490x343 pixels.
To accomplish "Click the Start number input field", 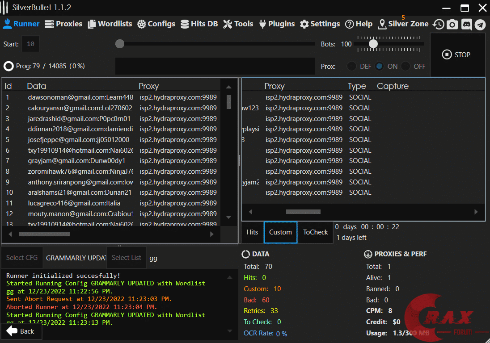I will 30,44.
